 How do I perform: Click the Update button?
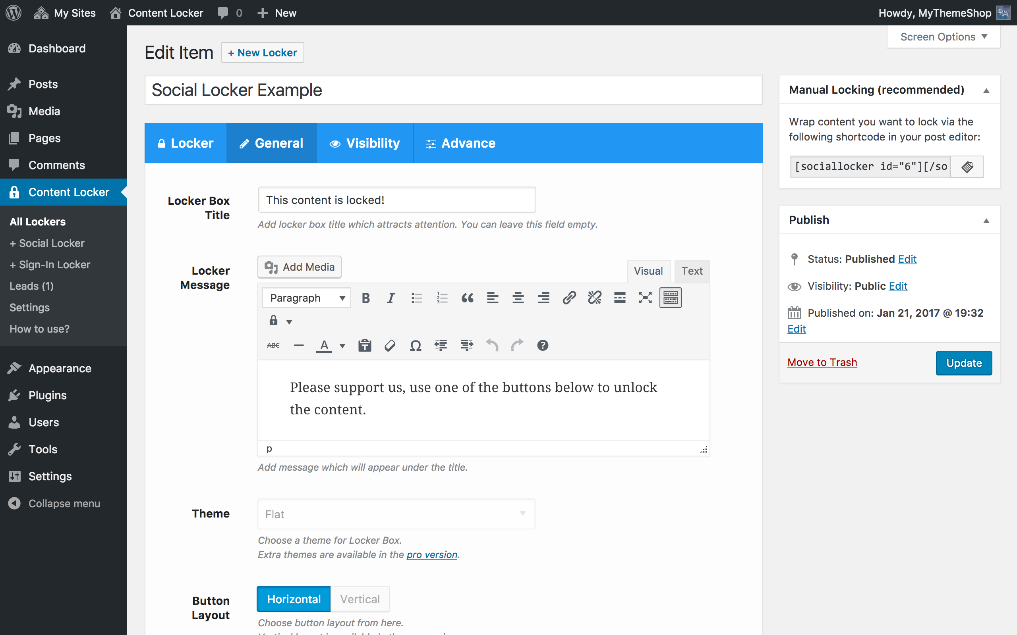point(964,363)
